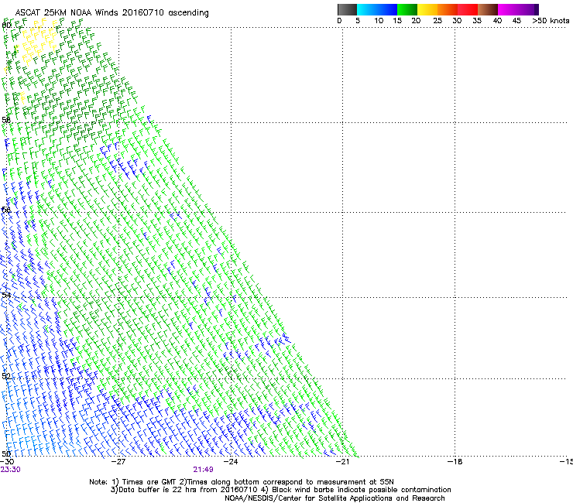
Task: Click the '25' label under the color bar
Action: click(437, 21)
